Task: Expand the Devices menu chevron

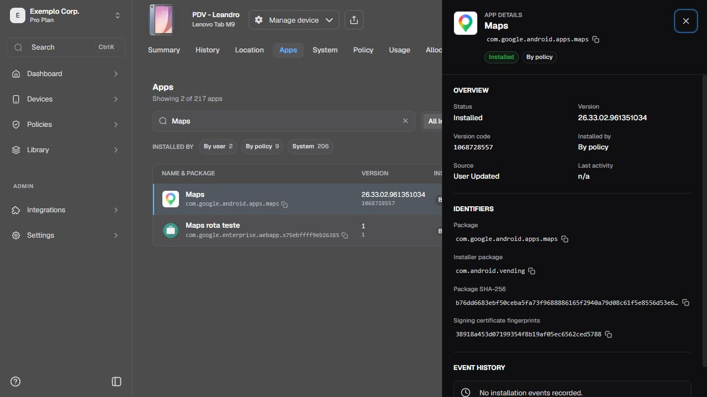Action: click(116, 99)
